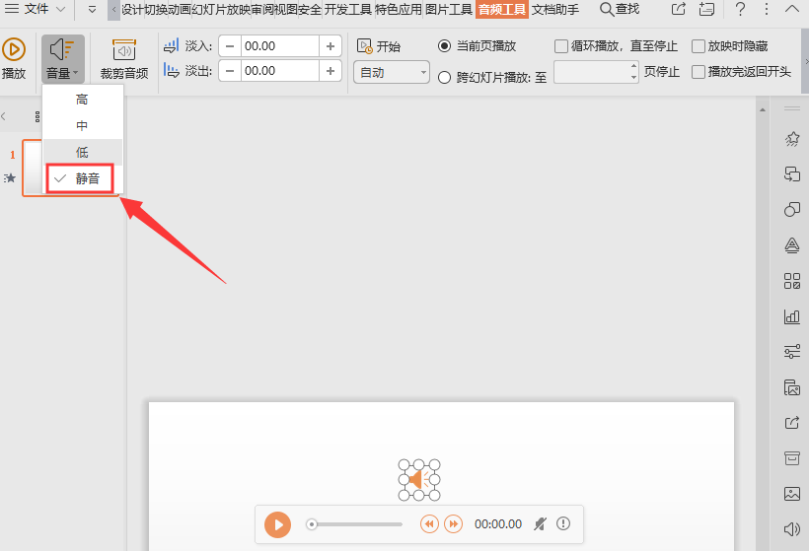
Task: Select 跨幻灯片播放 radio button
Action: point(444,78)
